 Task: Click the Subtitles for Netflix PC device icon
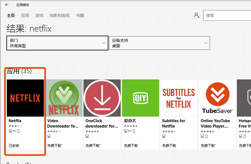(164, 136)
